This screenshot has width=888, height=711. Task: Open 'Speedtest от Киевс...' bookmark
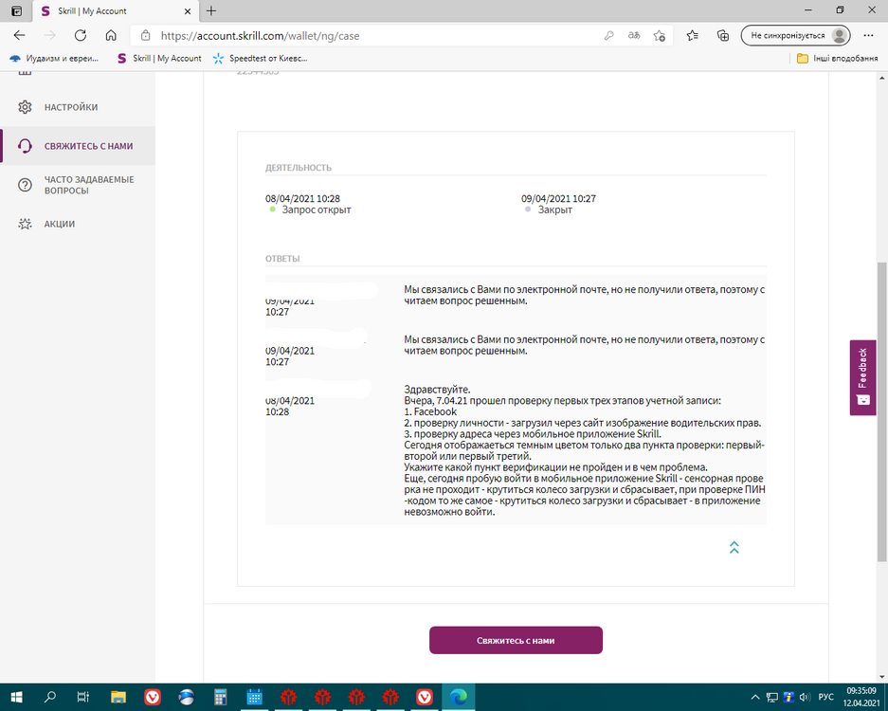pyautogui.click(x=260, y=59)
